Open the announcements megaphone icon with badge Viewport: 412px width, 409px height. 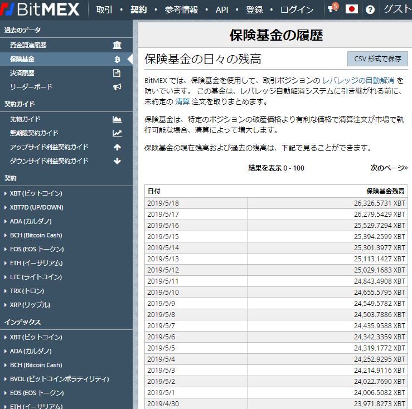pyautogui.click(x=333, y=9)
